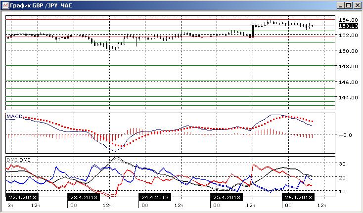
Task: Click the tall white breakout candle near 153
Action: [x=253, y=31]
